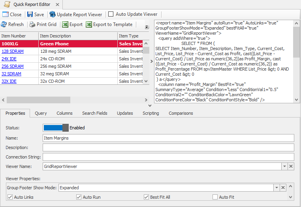301x207 pixels.
Task: Click the Save disk icon
Action: click(x=30, y=15)
